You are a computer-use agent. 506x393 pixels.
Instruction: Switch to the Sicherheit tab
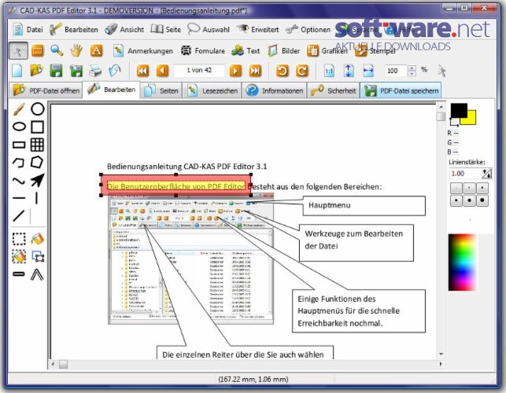[334, 90]
